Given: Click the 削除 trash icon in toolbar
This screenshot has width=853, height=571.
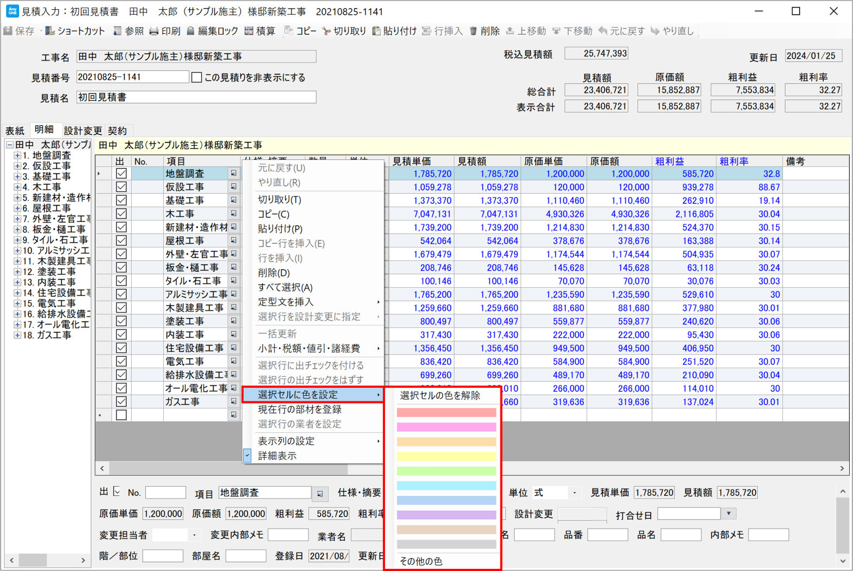Looking at the screenshot, I should pyautogui.click(x=473, y=31).
